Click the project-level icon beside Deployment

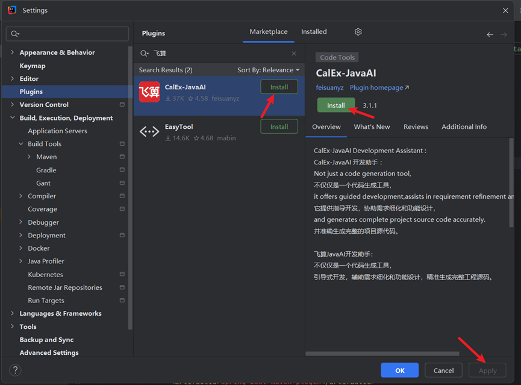click(122, 235)
